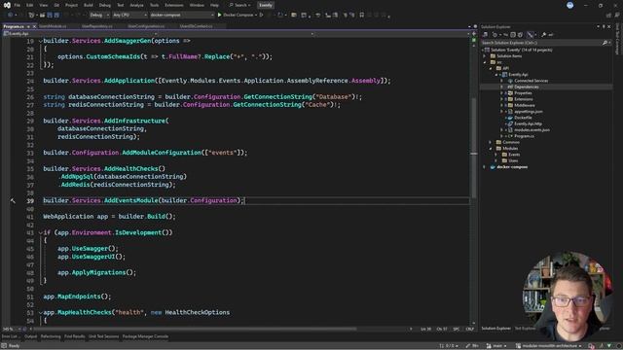Select the Events module folder
Image resolution: width=623 pixels, height=350 pixels.
click(x=514, y=155)
